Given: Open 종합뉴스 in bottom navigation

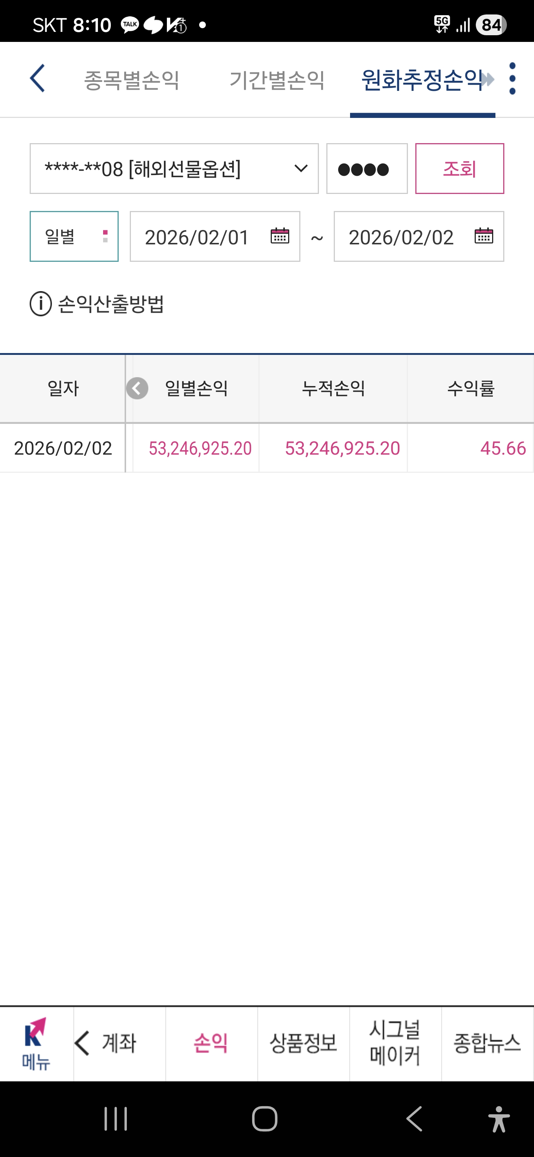Looking at the screenshot, I should tap(487, 1044).
